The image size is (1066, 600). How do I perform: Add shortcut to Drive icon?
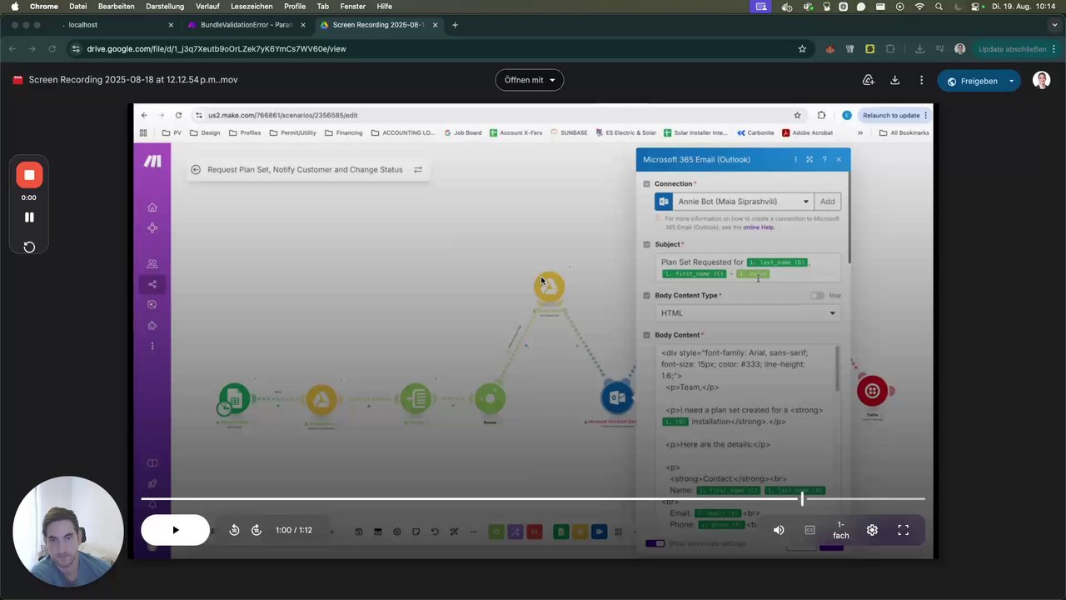868,80
